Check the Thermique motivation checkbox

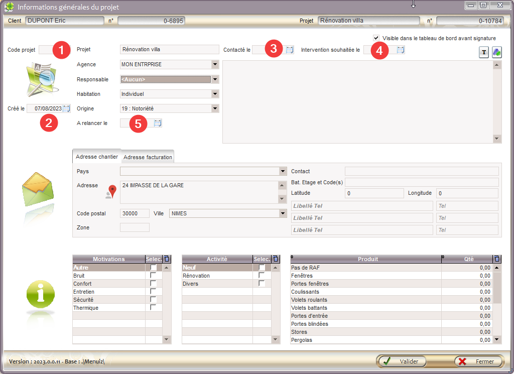click(153, 307)
